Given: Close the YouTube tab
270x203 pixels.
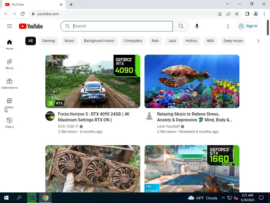Looking at the screenshot, I should 61,4.
